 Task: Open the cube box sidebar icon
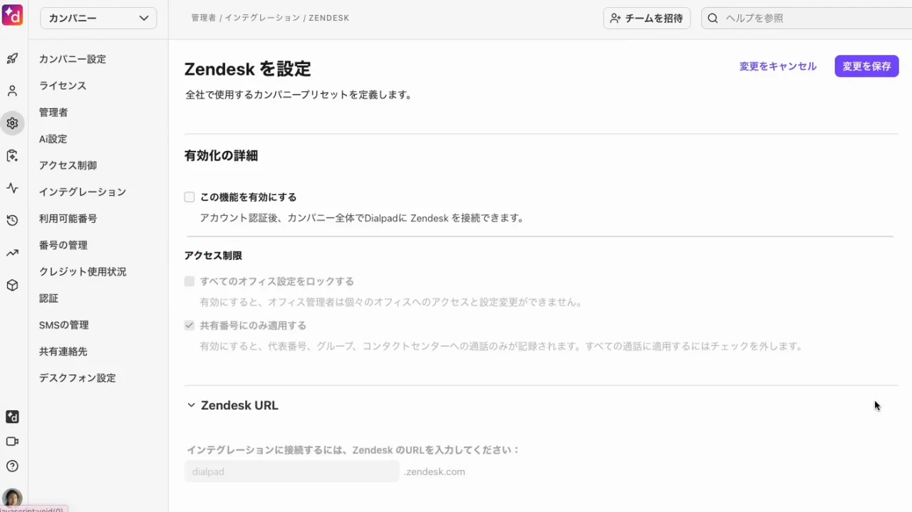(12, 285)
